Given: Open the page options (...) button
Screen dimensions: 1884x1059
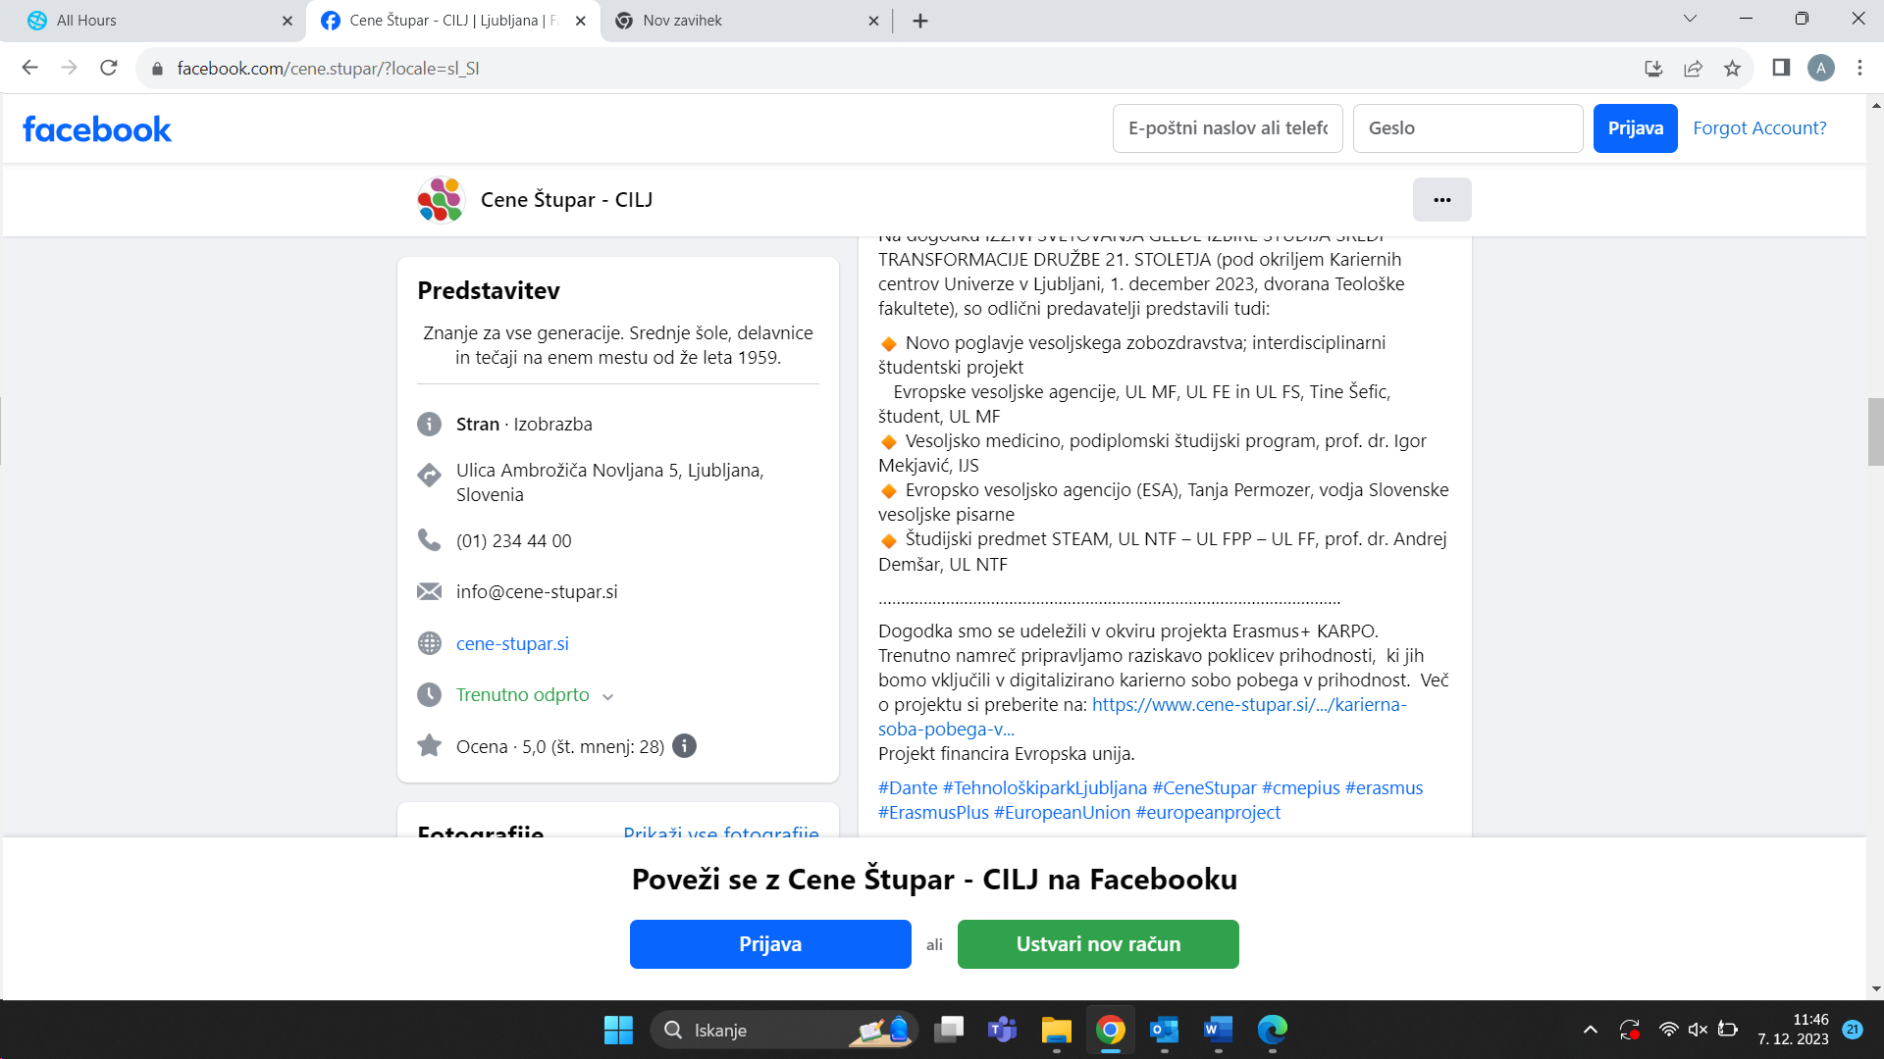Looking at the screenshot, I should pos(1441,199).
